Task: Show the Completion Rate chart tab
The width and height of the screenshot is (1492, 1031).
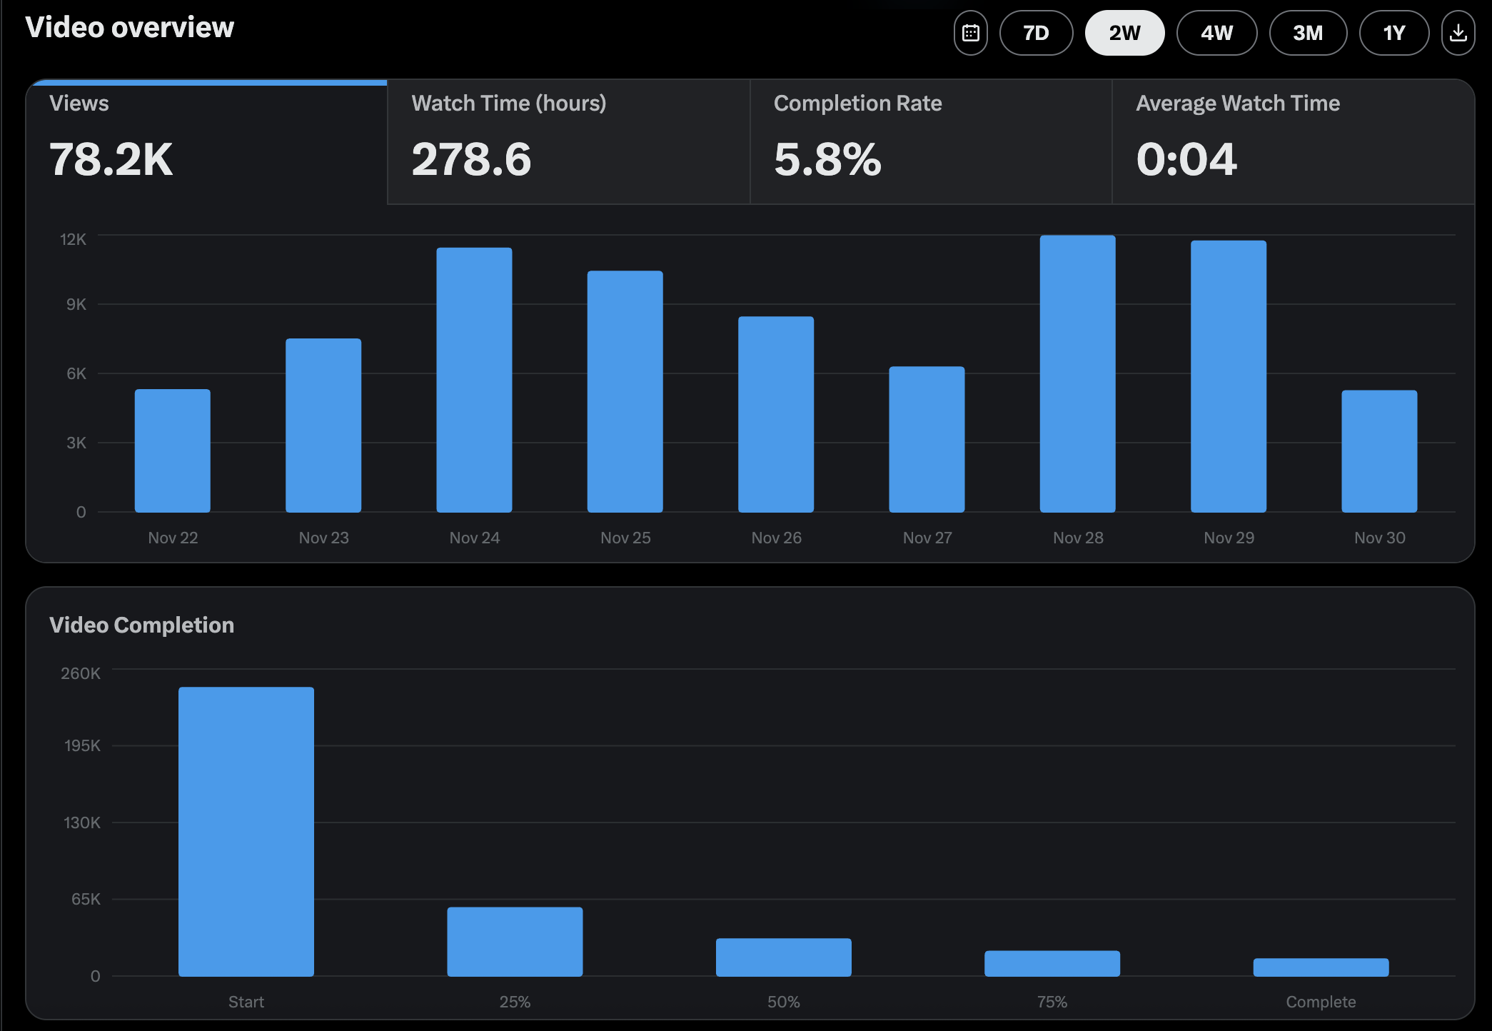Action: pos(930,141)
